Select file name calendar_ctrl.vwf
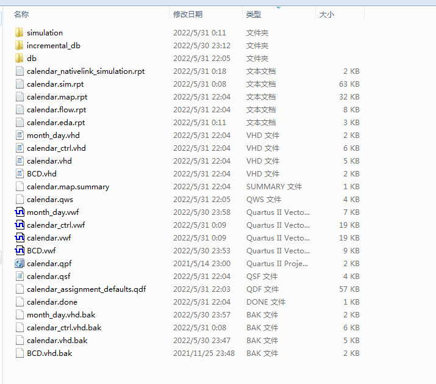This screenshot has width=436, height=384. coord(56,225)
